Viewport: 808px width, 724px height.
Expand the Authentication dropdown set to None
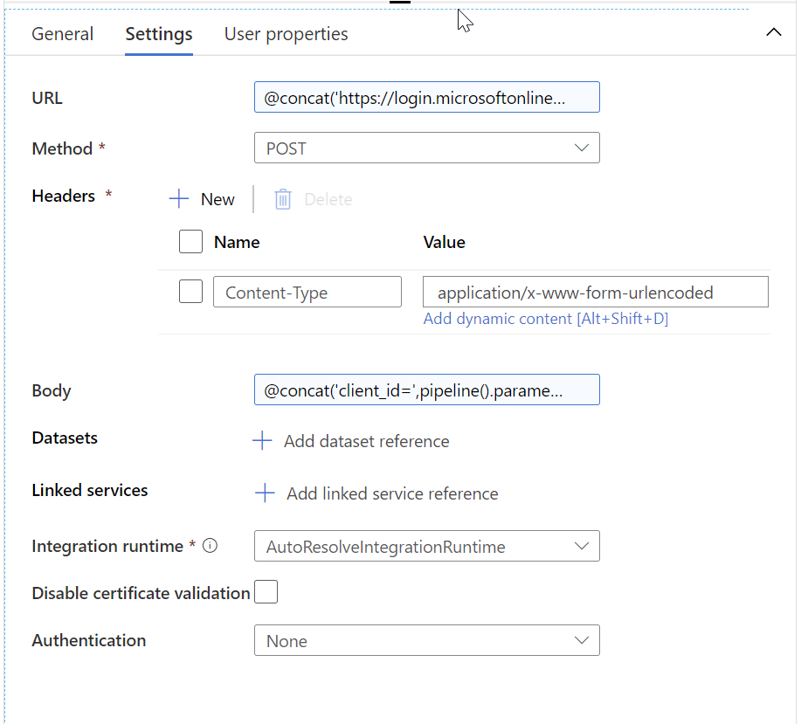click(x=426, y=640)
